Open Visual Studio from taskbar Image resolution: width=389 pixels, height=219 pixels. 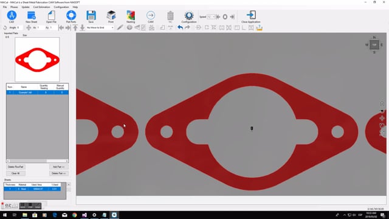pos(84,215)
